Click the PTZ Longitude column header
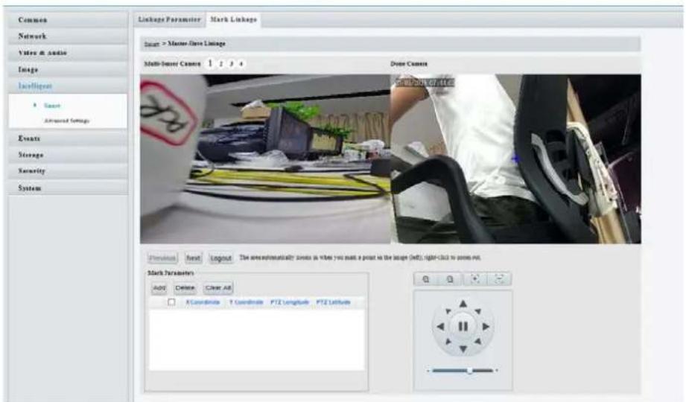Screen dimensions: 686x402 click(x=290, y=302)
